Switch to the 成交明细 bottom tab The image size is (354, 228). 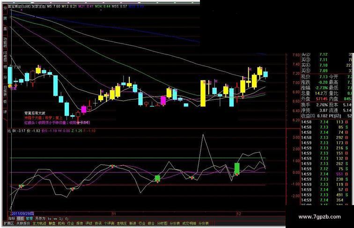(190, 223)
